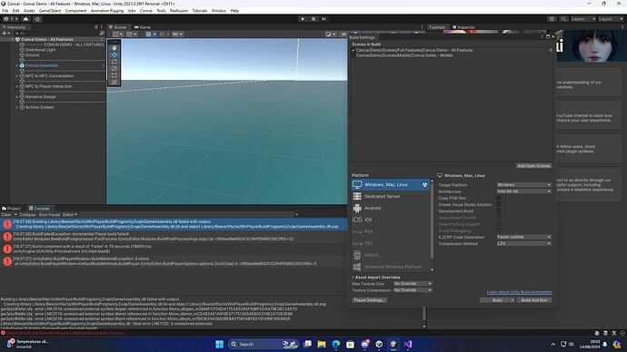Open the Compression Method dropdown
Viewport: 627px width, 352px height.
click(523, 243)
